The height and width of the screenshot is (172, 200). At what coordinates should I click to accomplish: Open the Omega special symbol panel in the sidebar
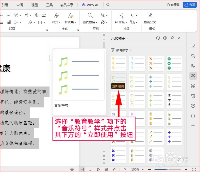pyautogui.click(x=193, y=115)
